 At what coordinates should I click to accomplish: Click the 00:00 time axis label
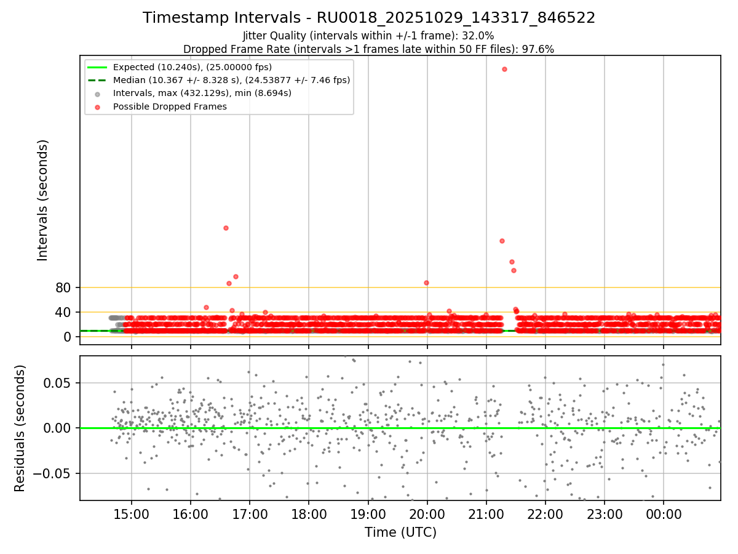(x=664, y=513)
